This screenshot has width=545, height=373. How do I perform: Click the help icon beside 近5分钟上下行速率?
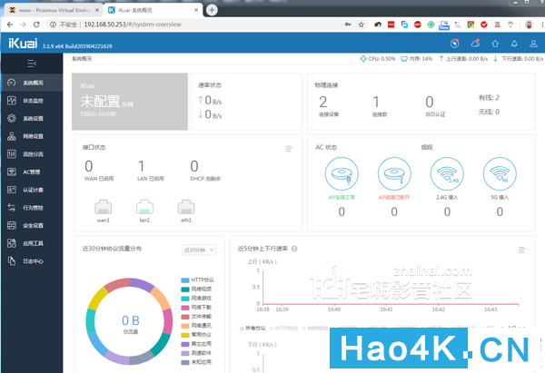[294, 249]
